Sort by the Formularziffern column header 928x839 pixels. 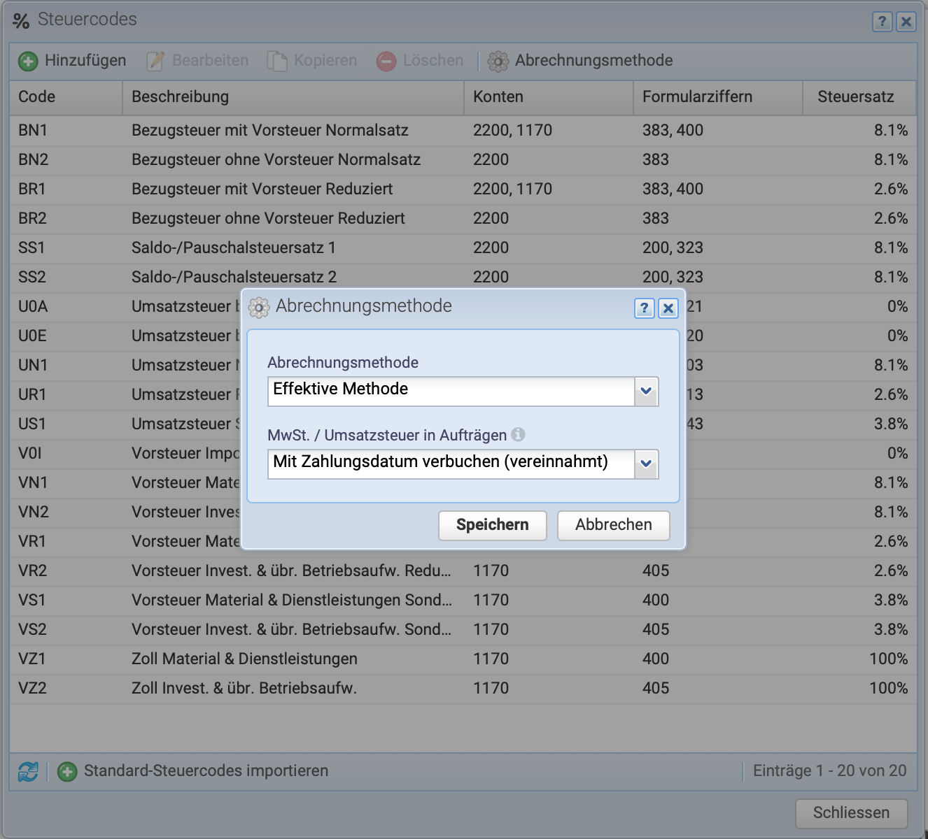[x=718, y=97]
